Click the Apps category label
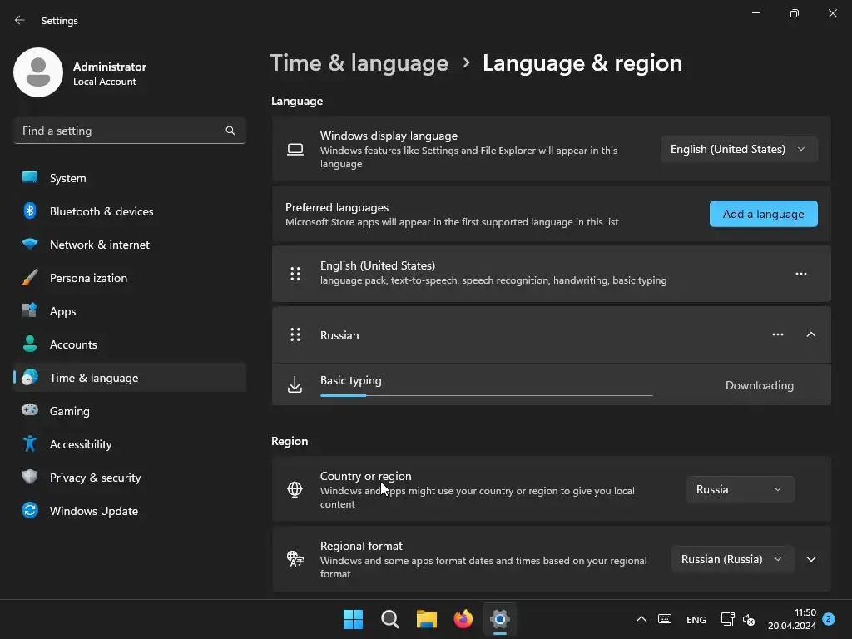Screen dimensions: 852x639 [x=62, y=311]
